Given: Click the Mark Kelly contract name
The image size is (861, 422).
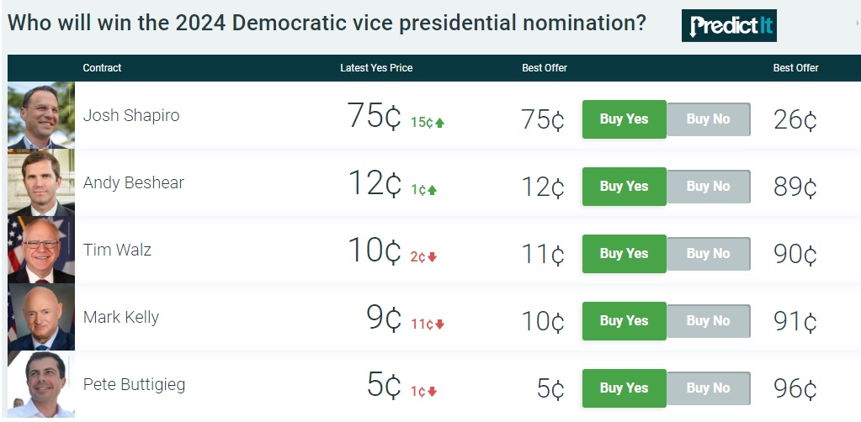Looking at the screenshot, I should tap(121, 318).
